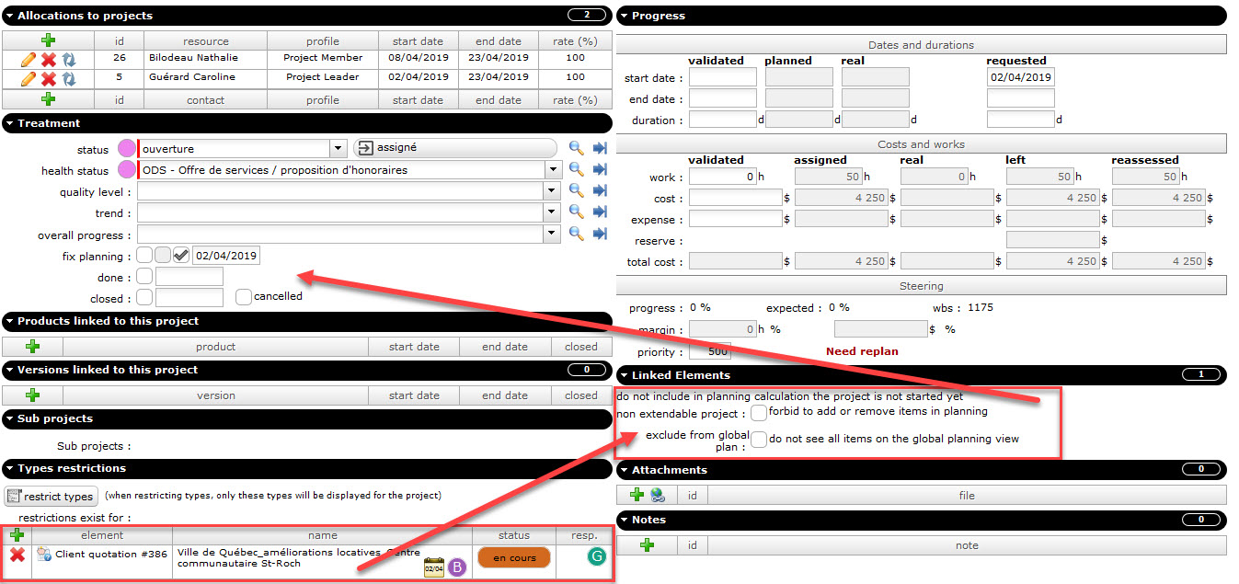Add a resource allocation with top green plus
The width and height of the screenshot is (1239, 584).
pos(48,40)
